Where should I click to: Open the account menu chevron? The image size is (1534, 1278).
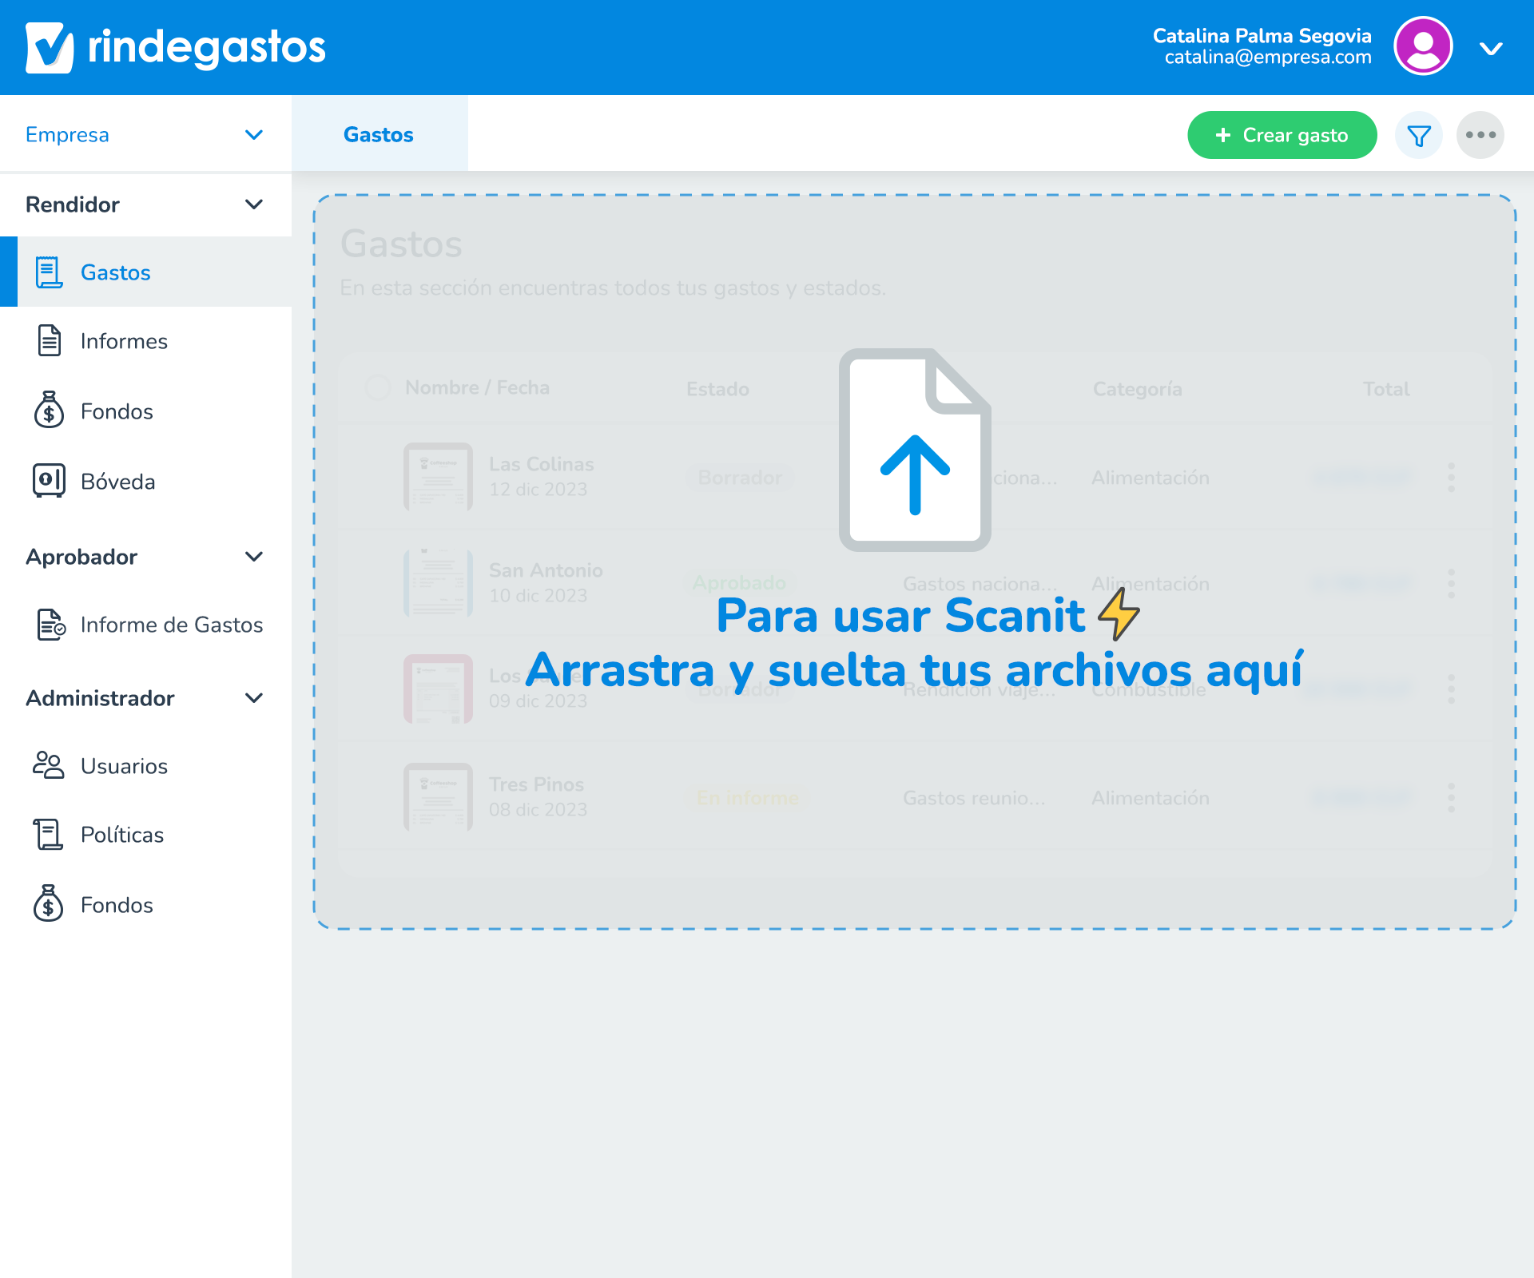pos(1490,48)
